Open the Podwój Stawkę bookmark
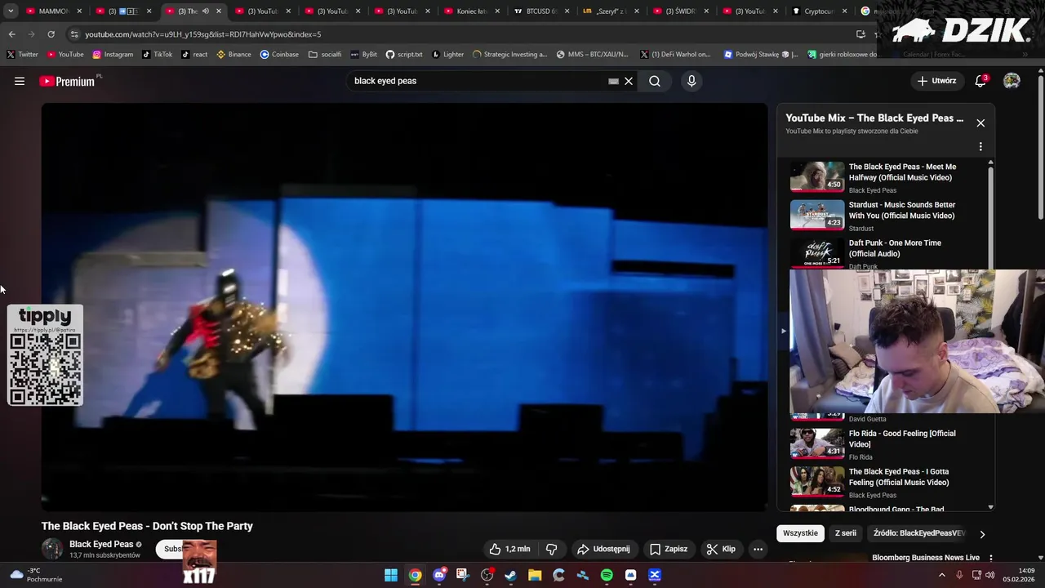The image size is (1045, 588). tap(761, 54)
